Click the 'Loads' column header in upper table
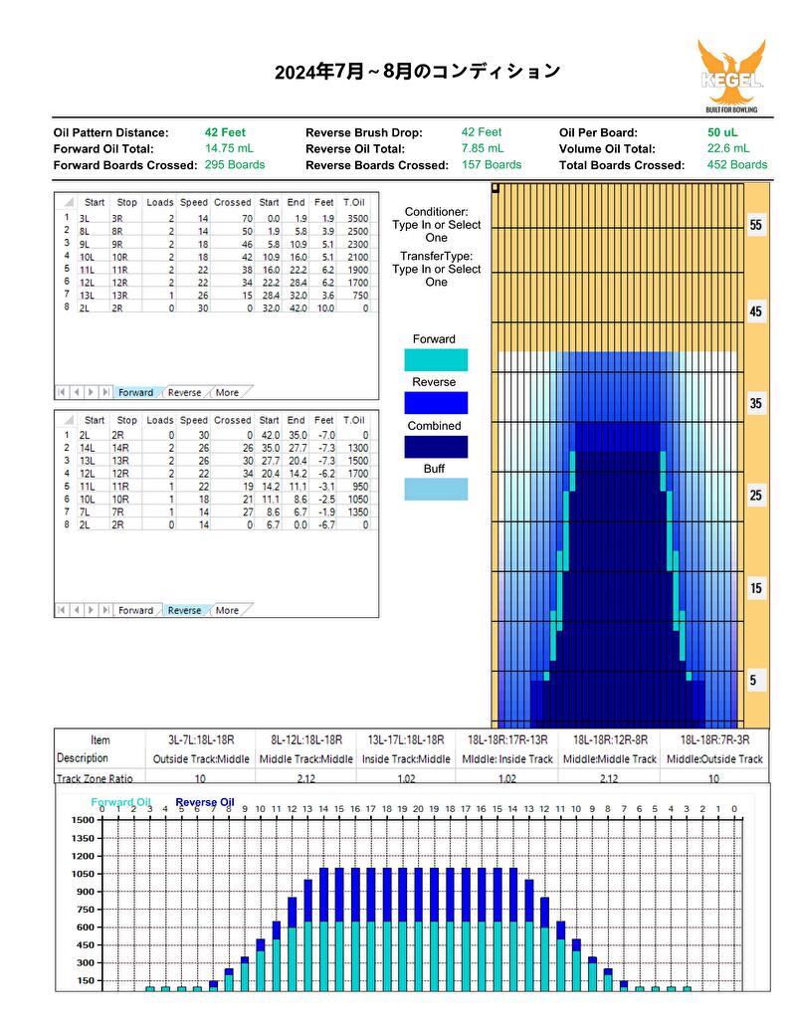796x1030 pixels. (159, 202)
